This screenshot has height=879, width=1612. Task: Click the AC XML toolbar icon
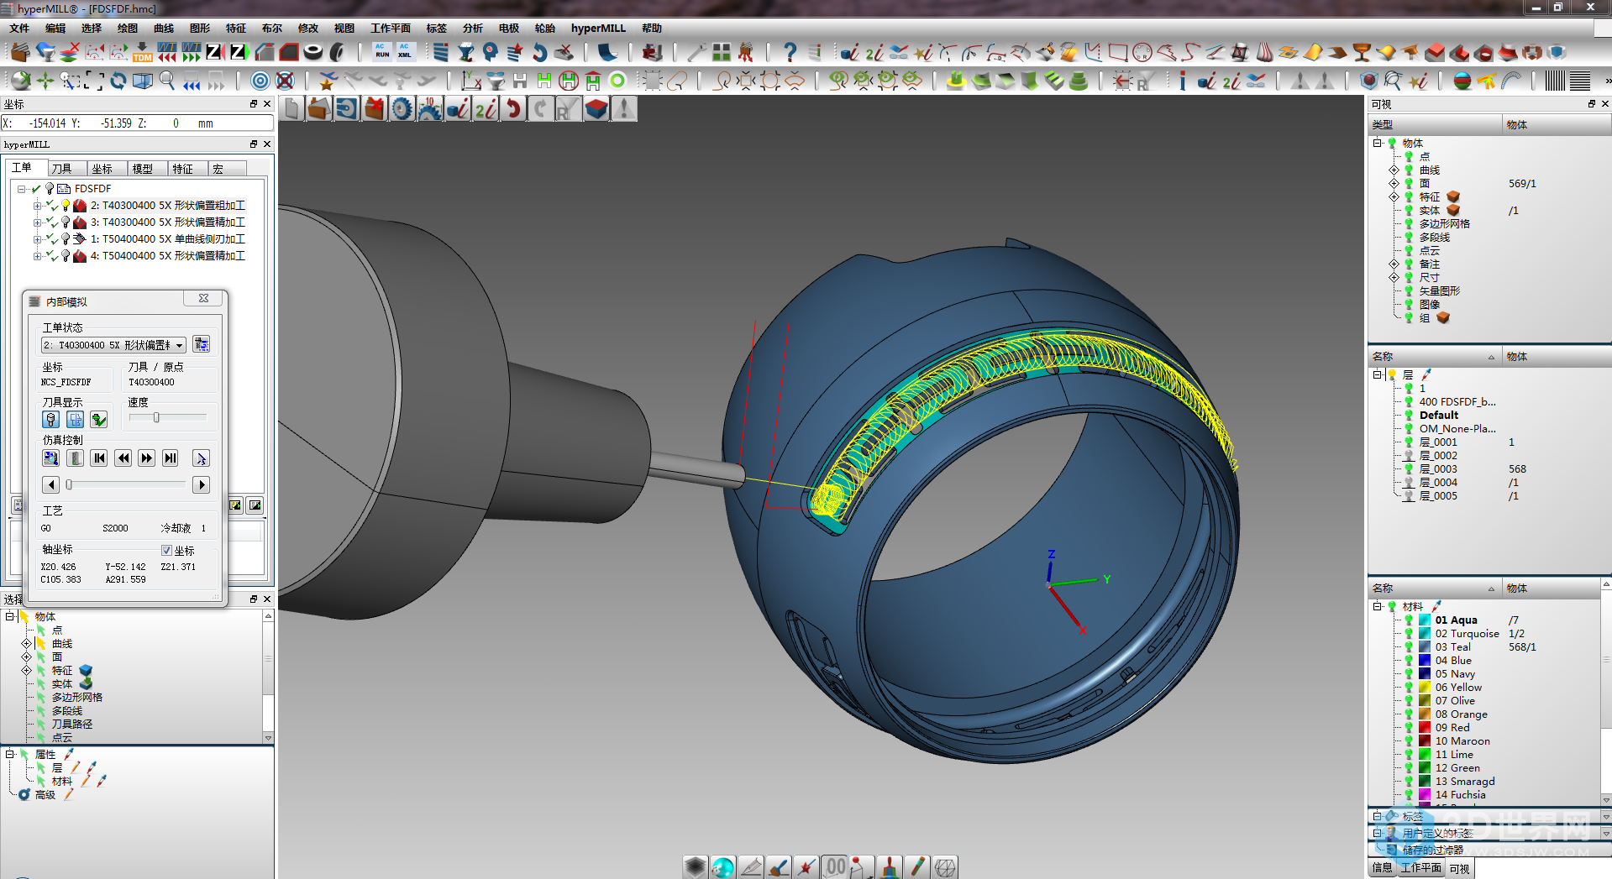click(x=405, y=52)
